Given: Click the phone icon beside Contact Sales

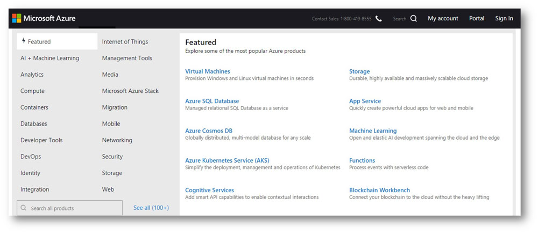Looking at the screenshot, I should (x=379, y=18).
